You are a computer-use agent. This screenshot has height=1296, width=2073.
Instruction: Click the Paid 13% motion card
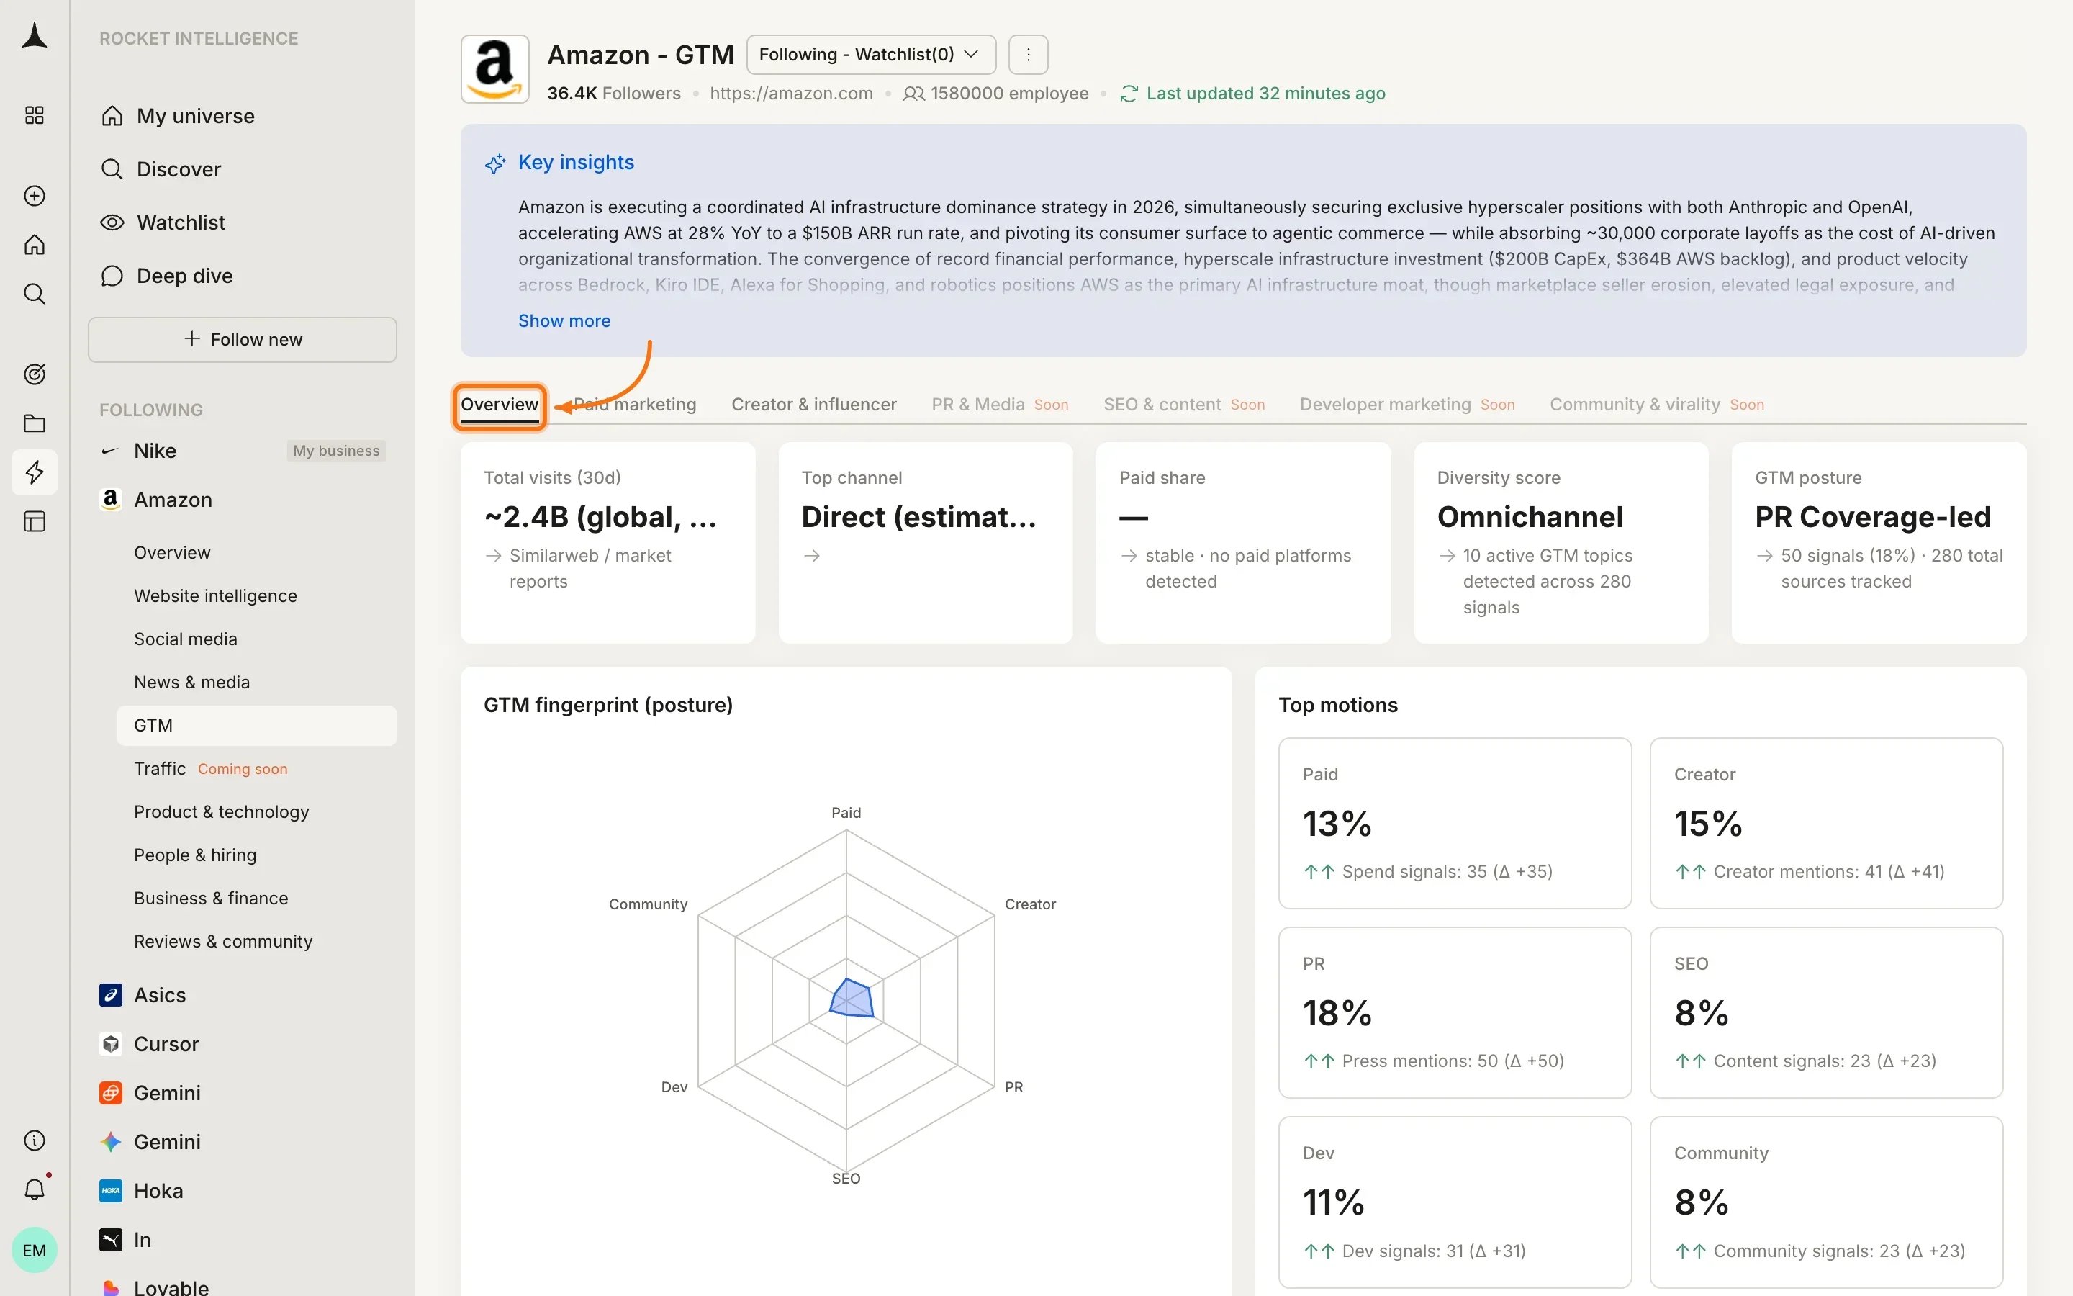click(1455, 823)
